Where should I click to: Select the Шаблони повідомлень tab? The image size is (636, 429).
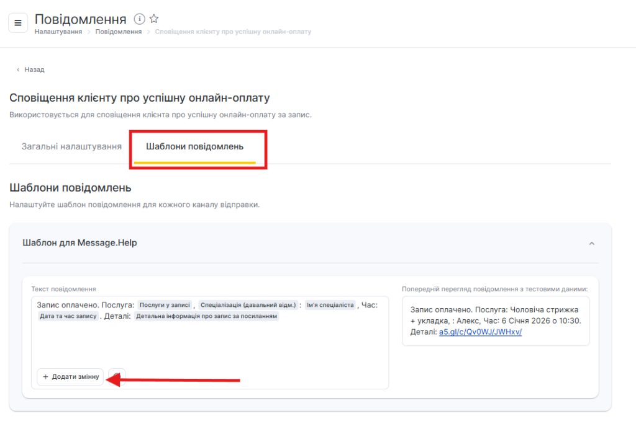pyautogui.click(x=194, y=147)
